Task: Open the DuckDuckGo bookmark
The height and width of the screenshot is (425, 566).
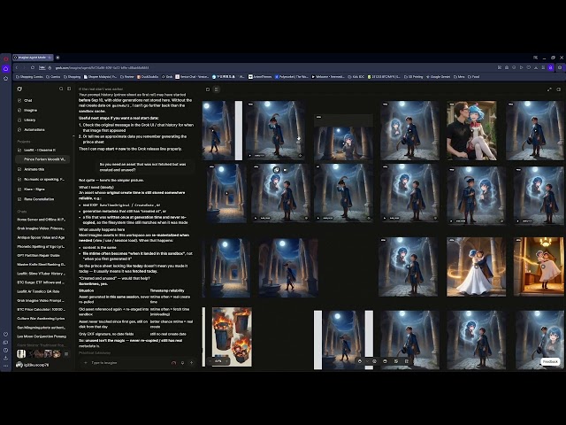Action: (x=148, y=77)
